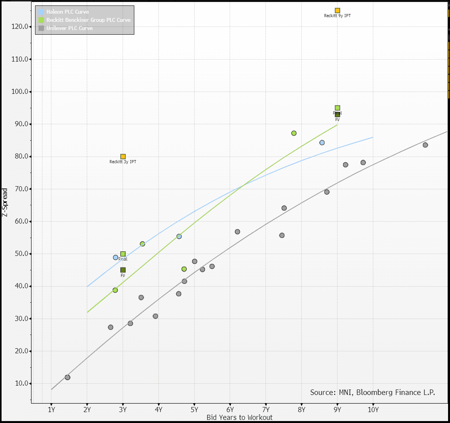The width and height of the screenshot is (450, 423).
Task: Click the 80.0 y-axis tick label
Action: click(21, 157)
